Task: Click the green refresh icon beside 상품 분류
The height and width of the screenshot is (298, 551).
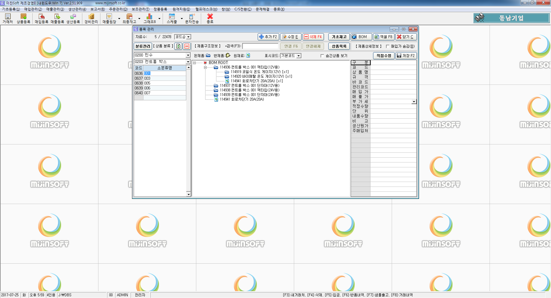Action: point(179,46)
